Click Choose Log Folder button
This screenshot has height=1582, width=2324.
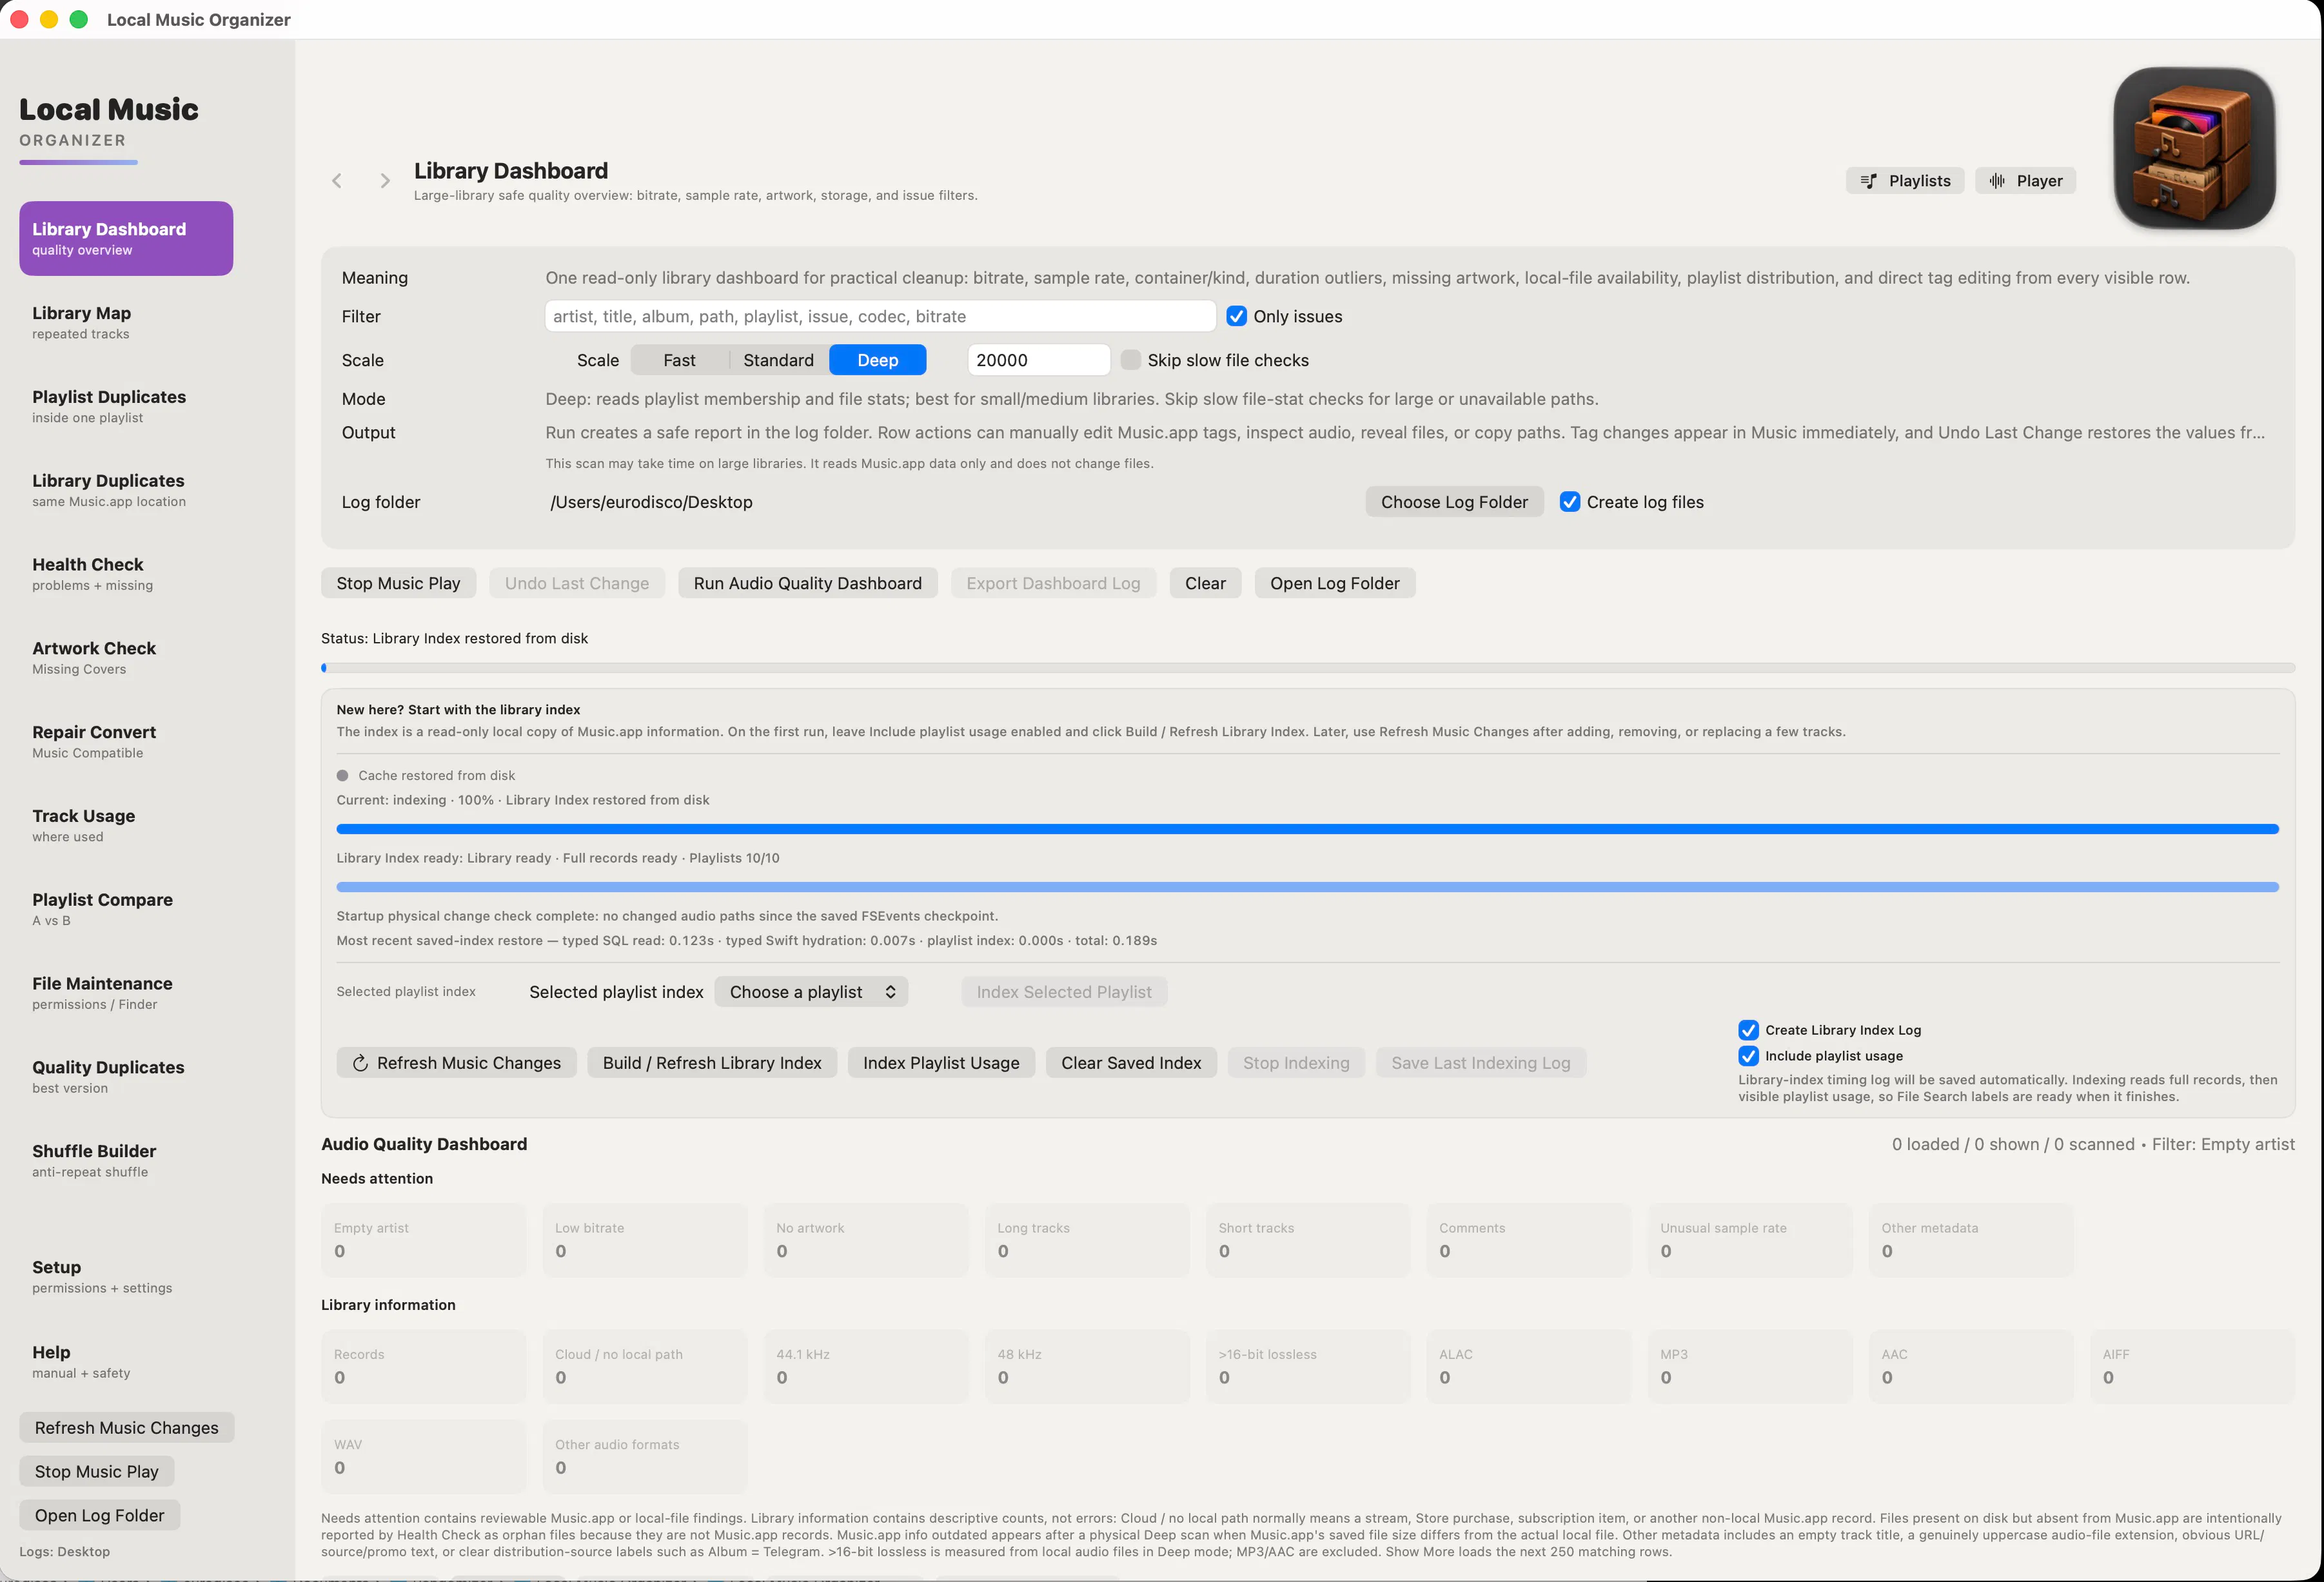point(1454,502)
